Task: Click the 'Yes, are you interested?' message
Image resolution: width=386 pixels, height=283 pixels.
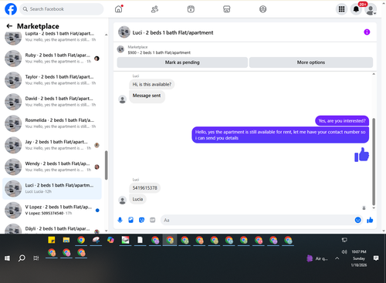Action: 342,121
